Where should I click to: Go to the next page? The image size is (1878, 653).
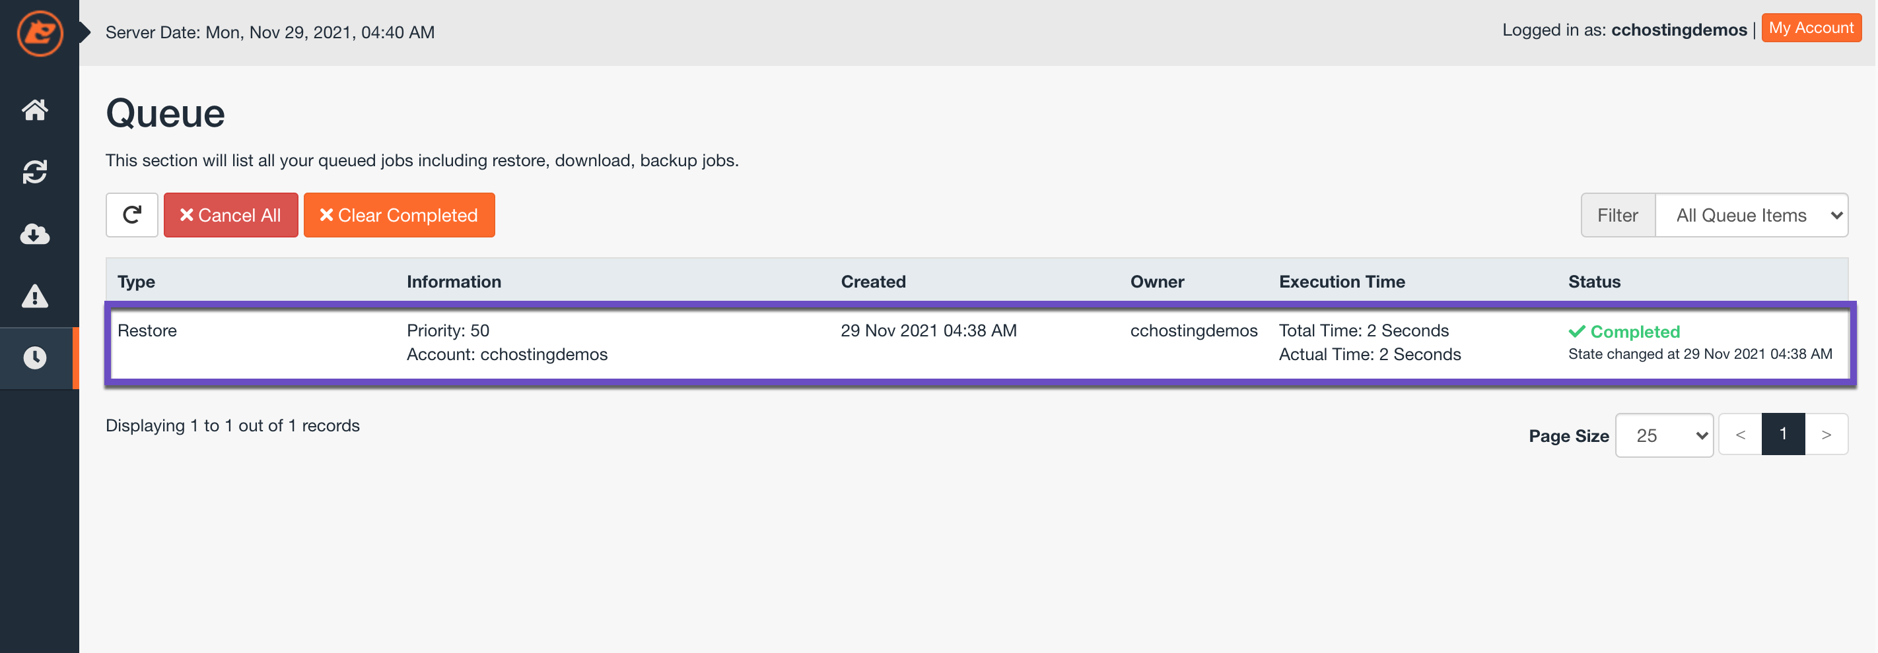point(1826,435)
